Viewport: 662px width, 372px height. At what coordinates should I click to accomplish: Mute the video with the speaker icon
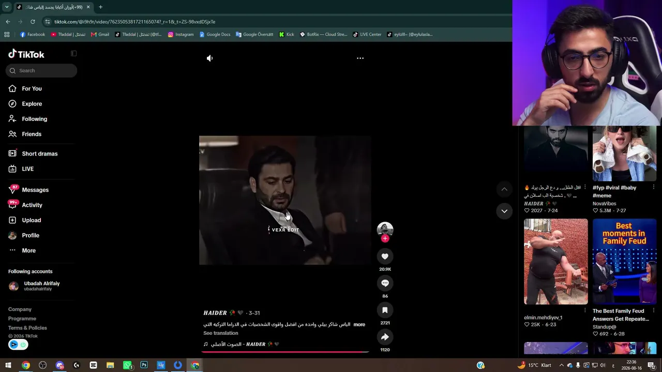tap(209, 58)
